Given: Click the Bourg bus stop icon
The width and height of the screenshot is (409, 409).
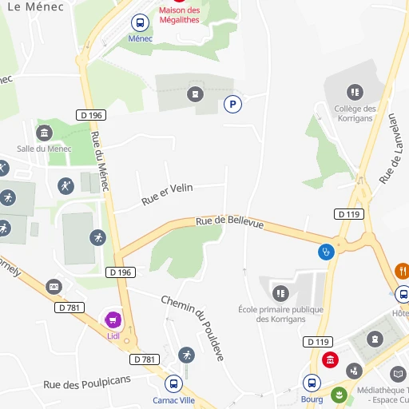Looking at the screenshot, I should point(312,383).
